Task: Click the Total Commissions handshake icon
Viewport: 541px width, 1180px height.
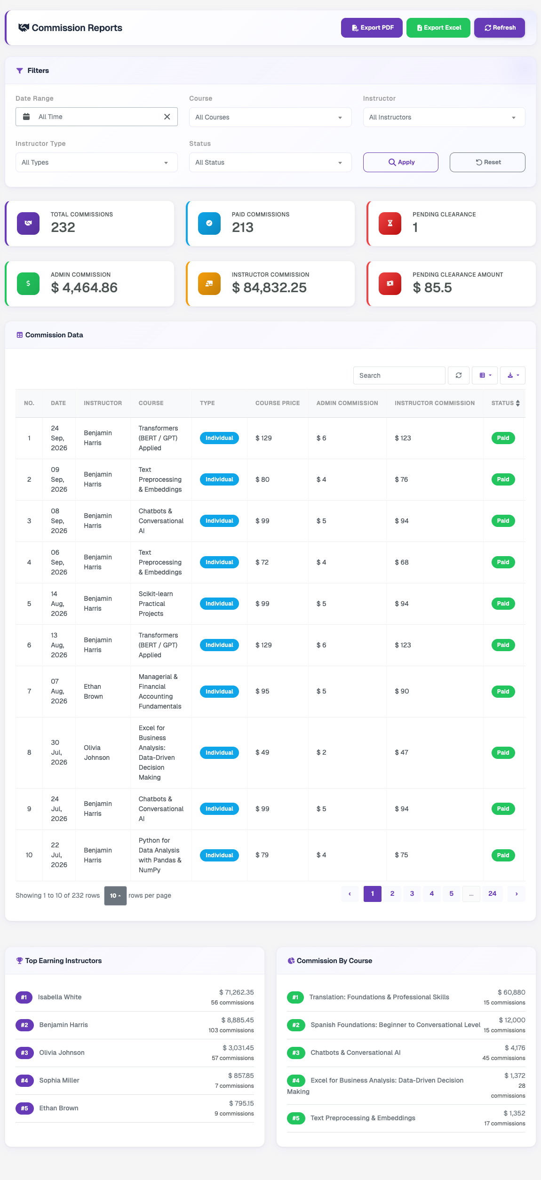Action: tap(28, 223)
